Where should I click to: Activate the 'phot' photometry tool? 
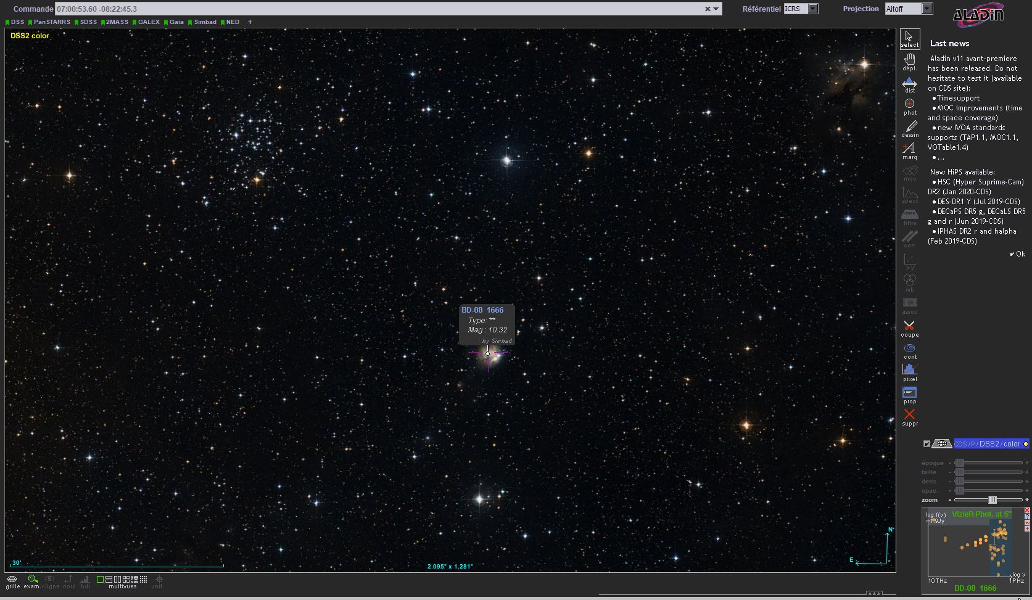[909, 105]
